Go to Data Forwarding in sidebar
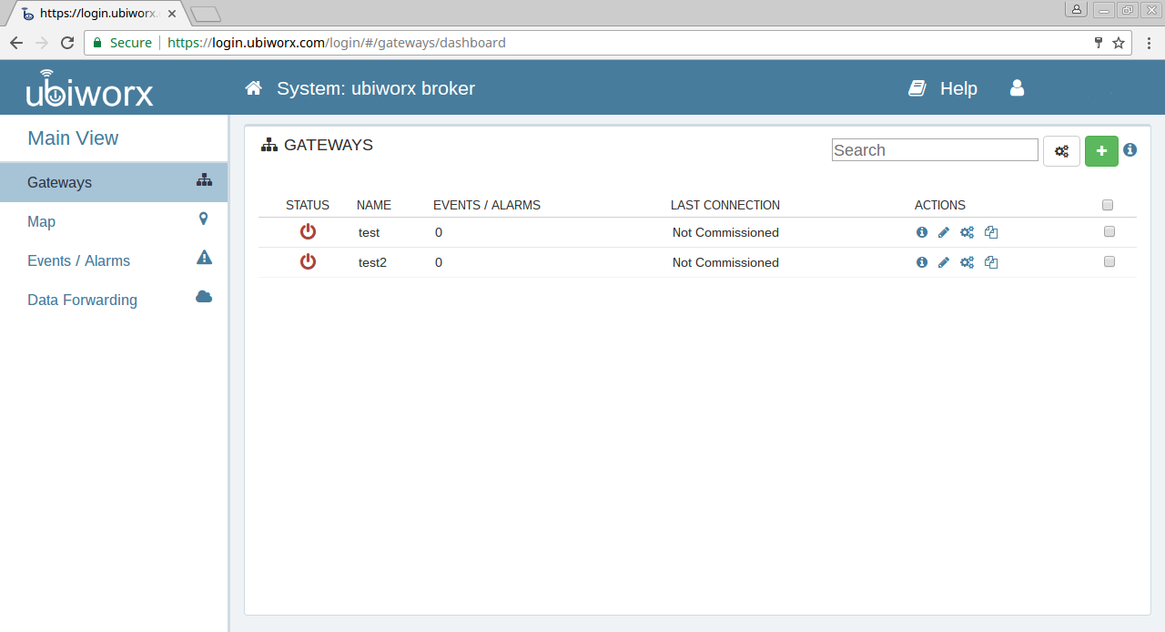Screen dimensions: 1165x632 (x=82, y=300)
